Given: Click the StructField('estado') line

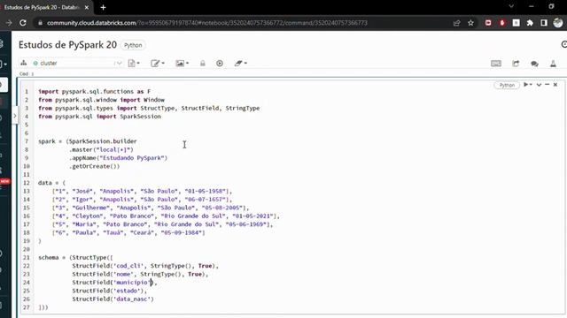Looking at the screenshot, I should click(x=110, y=291).
